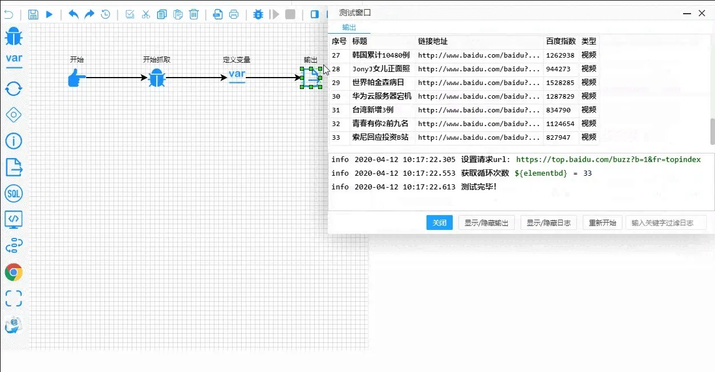Click the 关闭 button
This screenshot has width=715, height=372.
[x=440, y=223]
